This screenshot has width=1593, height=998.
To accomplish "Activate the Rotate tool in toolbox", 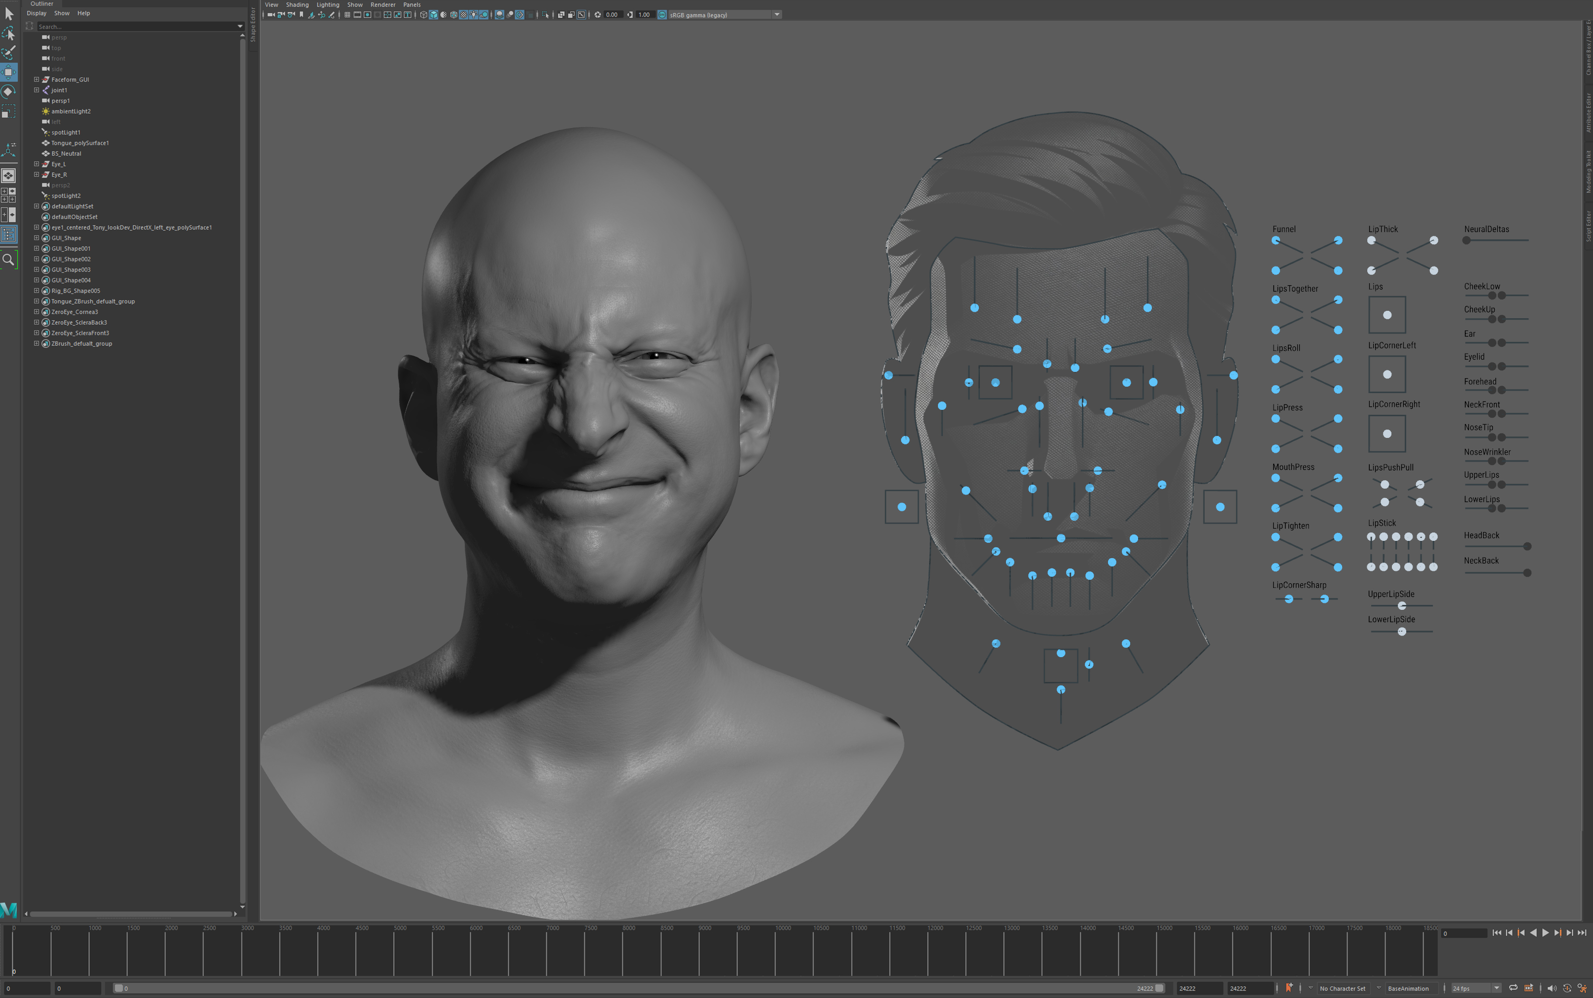I will [x=8, y=91].
